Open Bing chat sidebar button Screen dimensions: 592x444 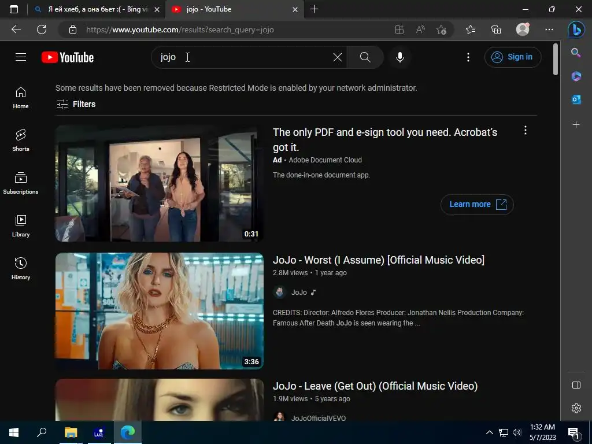coord(576,29)
